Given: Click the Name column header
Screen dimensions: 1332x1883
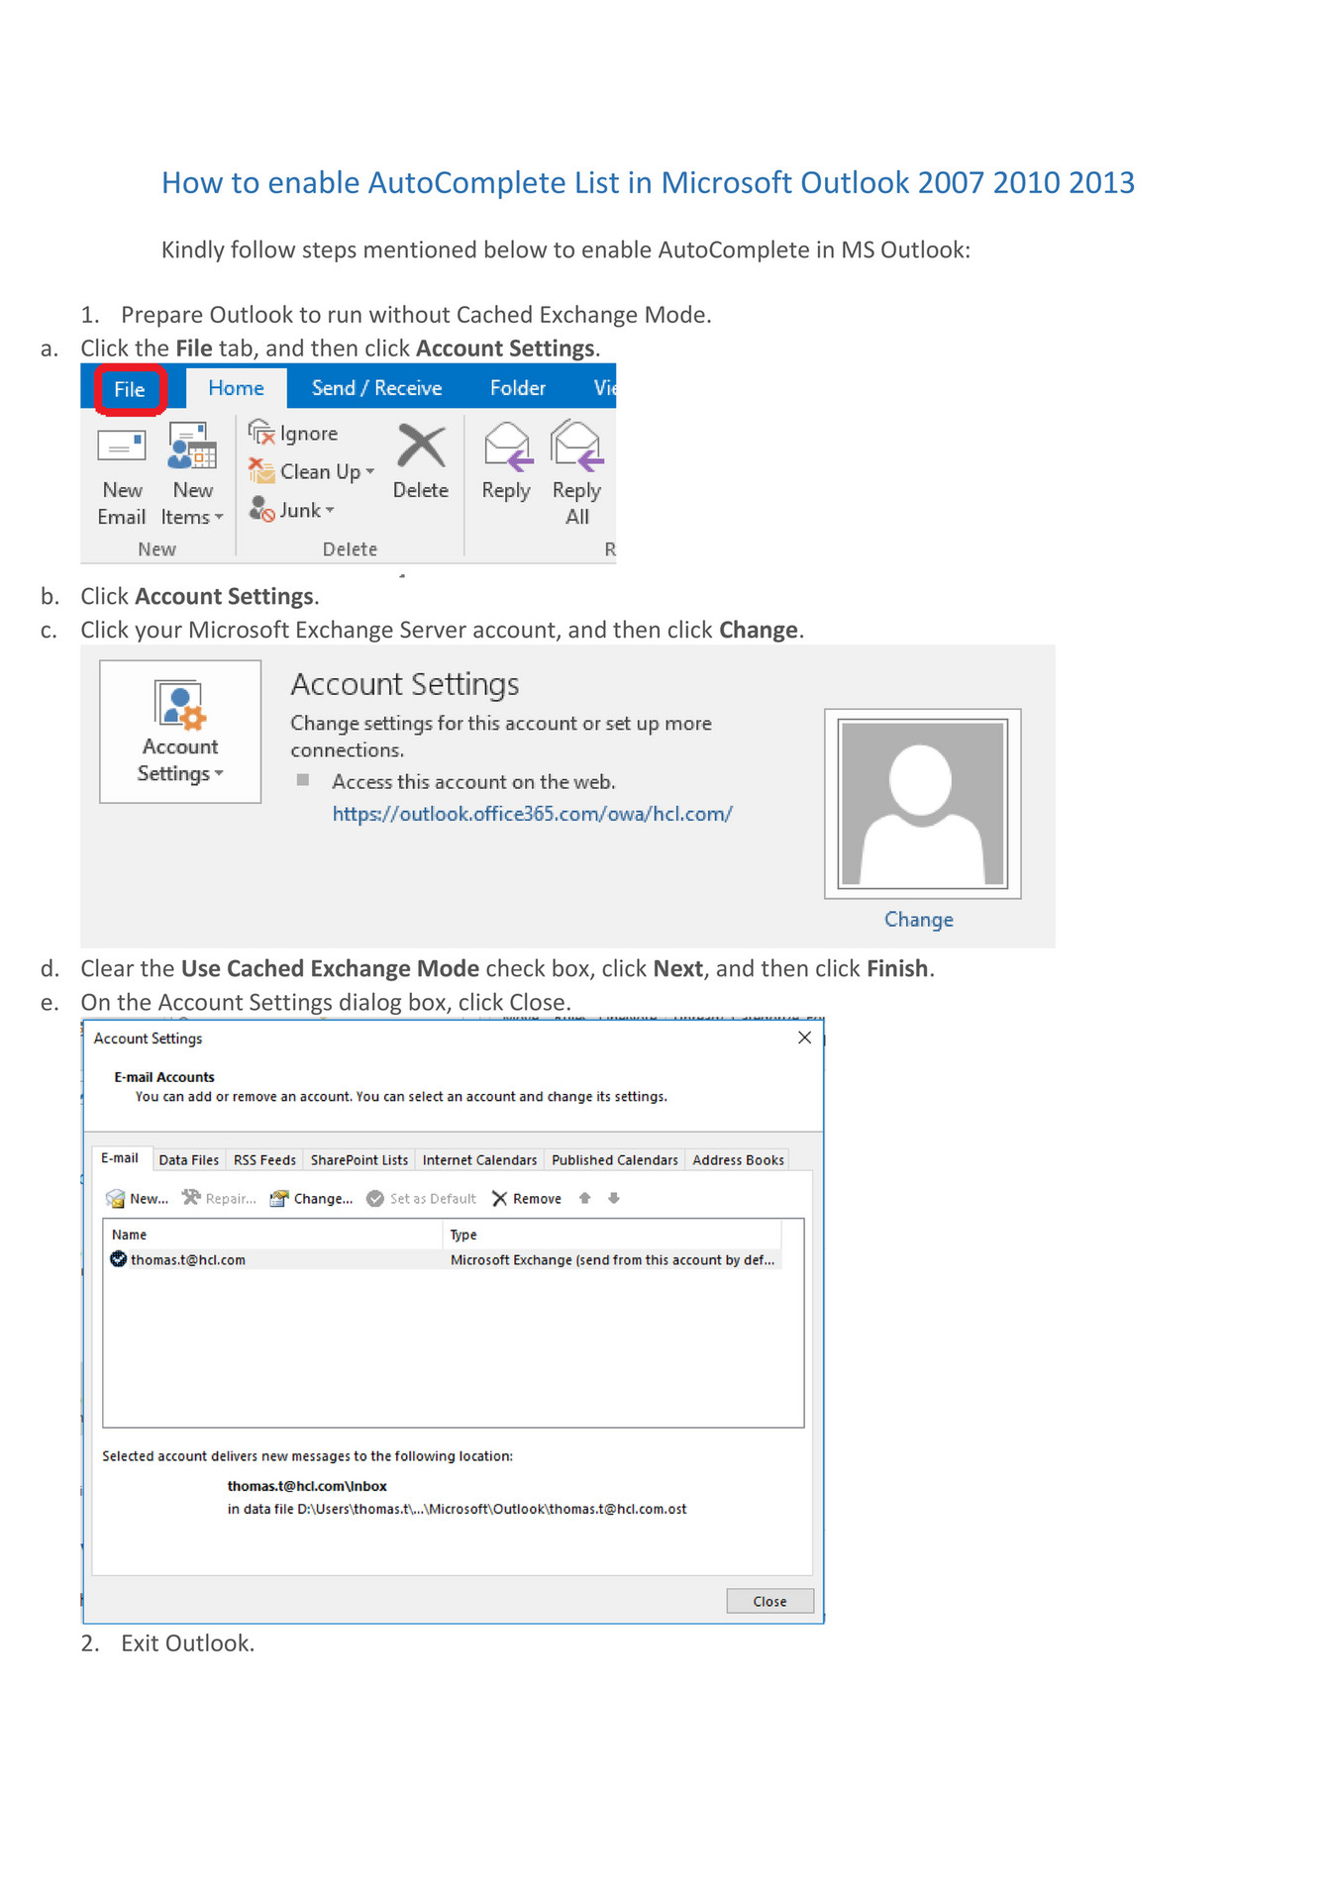Looking at the screenshot, I should click(x=273, y=1235).
